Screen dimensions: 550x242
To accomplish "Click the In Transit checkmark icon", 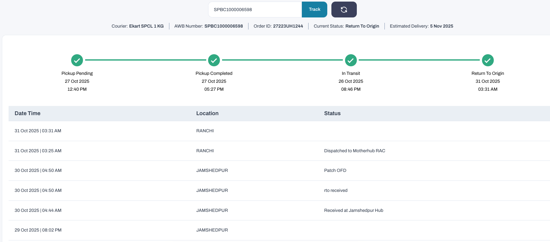I will pyautogui.click(x=351, y=60).
